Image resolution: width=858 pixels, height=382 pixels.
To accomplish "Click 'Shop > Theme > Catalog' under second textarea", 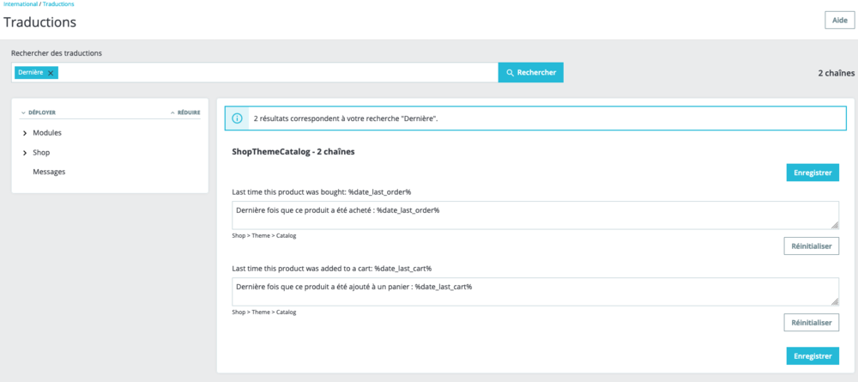I will tap(263, 312).
